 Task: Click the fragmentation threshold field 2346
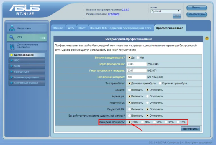(137, 64)
